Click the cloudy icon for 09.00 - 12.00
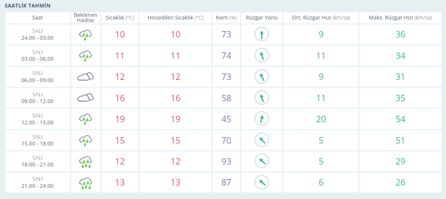Viewport: 446px width, 199px height. 85,98
